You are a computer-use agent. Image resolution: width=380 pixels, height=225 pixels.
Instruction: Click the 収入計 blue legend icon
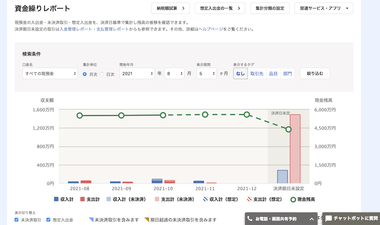coord(57,200)
